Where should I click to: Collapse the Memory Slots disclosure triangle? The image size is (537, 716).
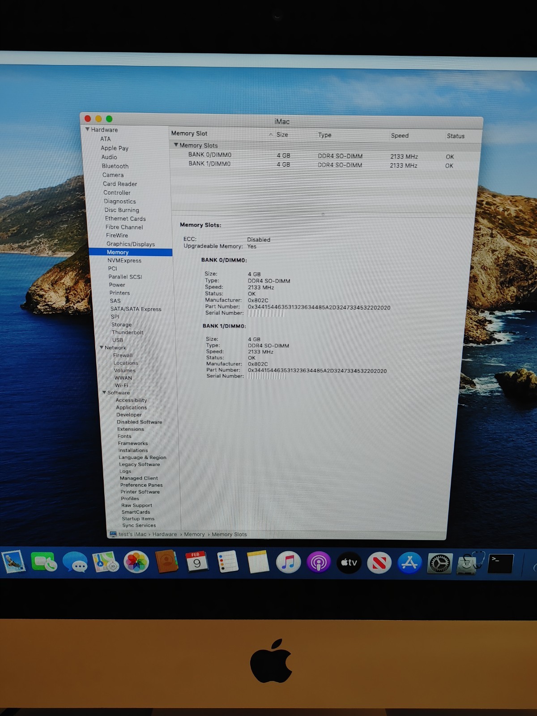point(176,145)
